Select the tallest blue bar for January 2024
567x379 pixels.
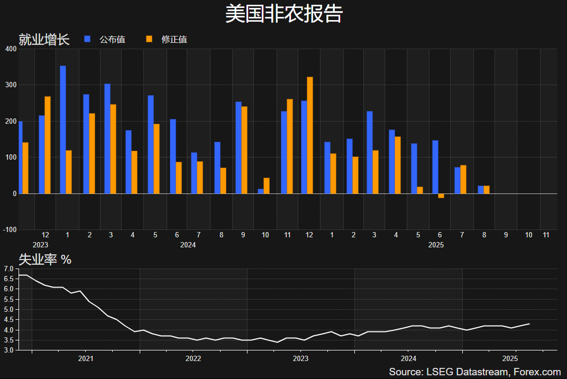click(63, 130)
